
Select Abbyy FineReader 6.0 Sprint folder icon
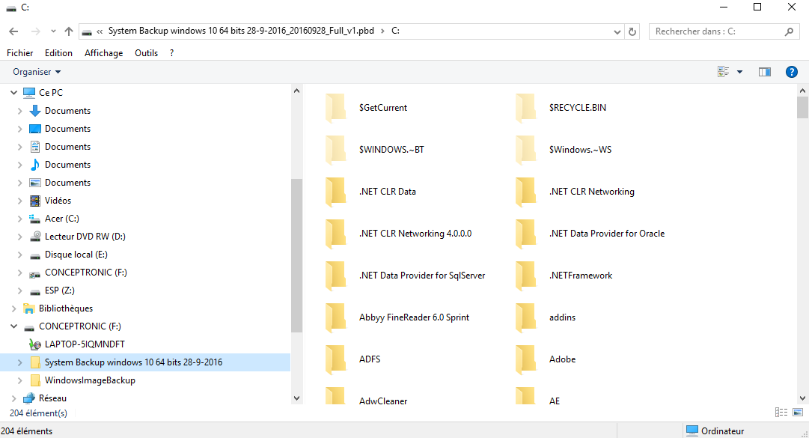click(x=335, y=317)
